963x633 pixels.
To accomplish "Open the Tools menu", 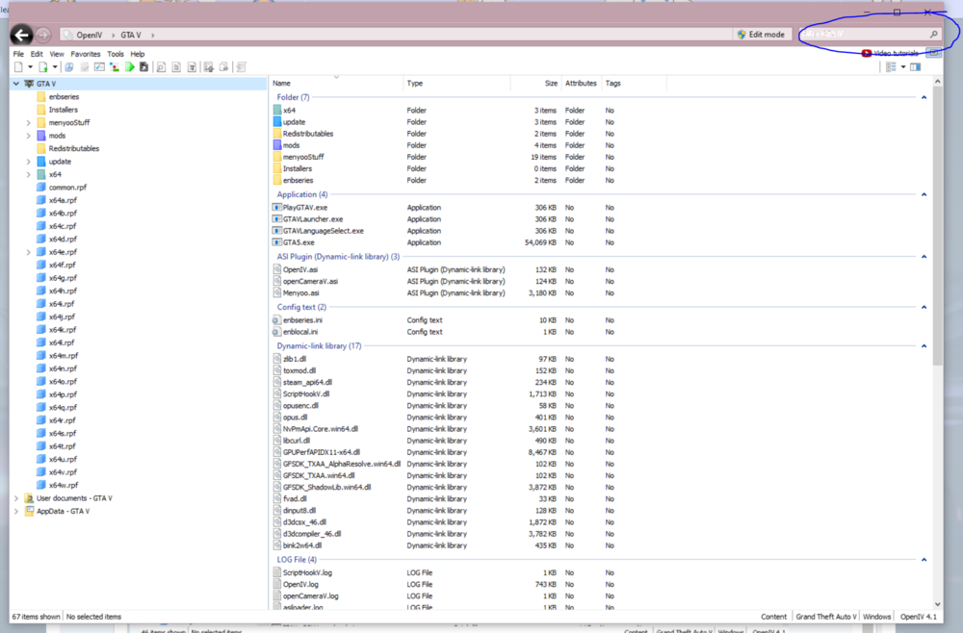I will click(116, 53).
